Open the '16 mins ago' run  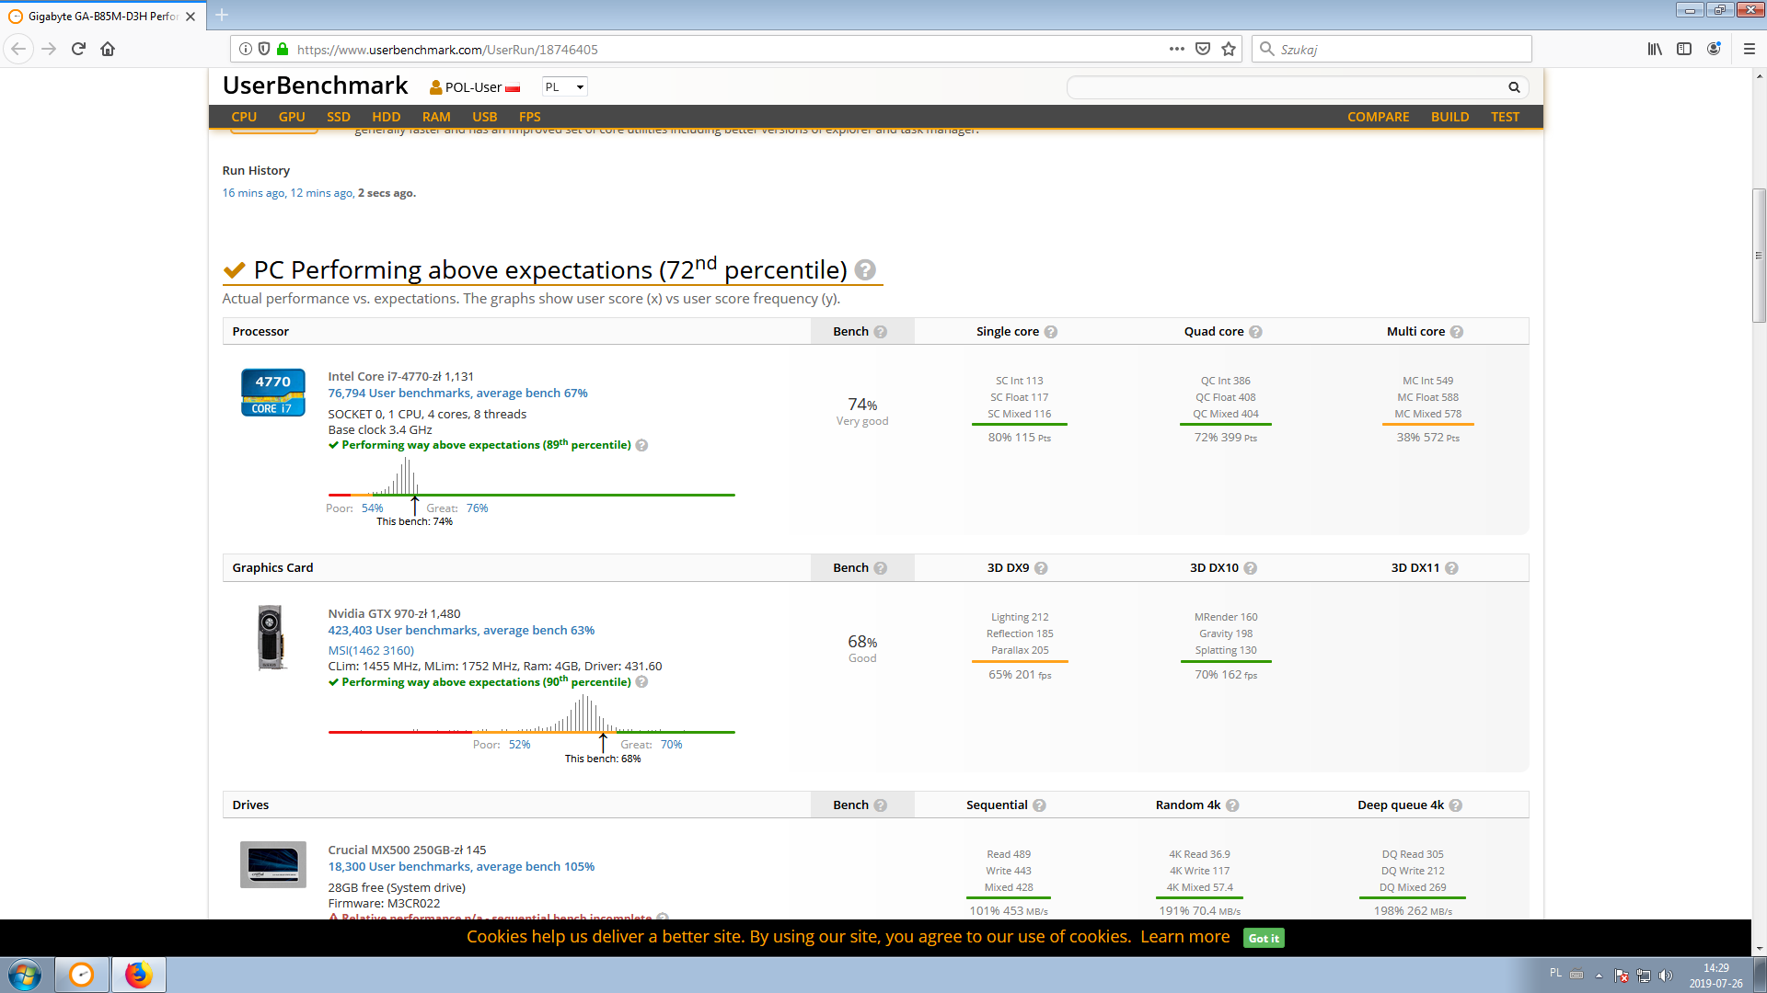253,193
